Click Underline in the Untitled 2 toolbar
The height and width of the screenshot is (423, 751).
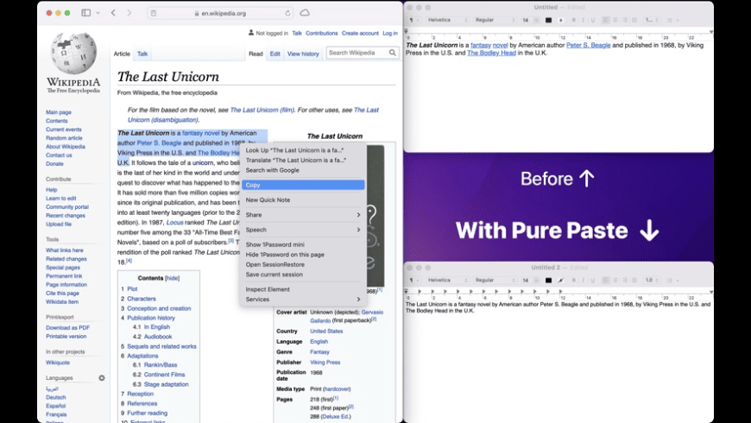click(592, 281)
